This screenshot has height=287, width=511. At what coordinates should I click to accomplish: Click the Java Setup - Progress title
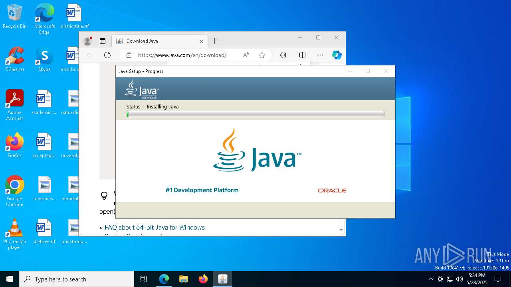141,71
